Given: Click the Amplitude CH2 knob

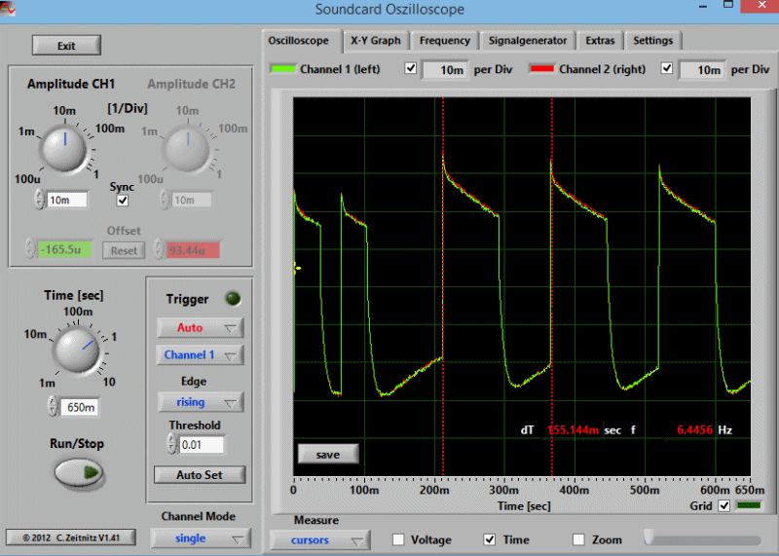Looking at the screenshot, I should click(187, 149).
